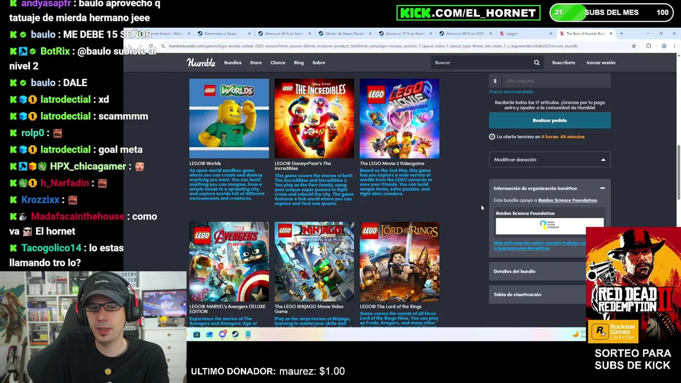Viewport: 681px width, 383px height.
Task: Open The LEGO Movie 2 Videogame cover
Action: coord(400,118)
